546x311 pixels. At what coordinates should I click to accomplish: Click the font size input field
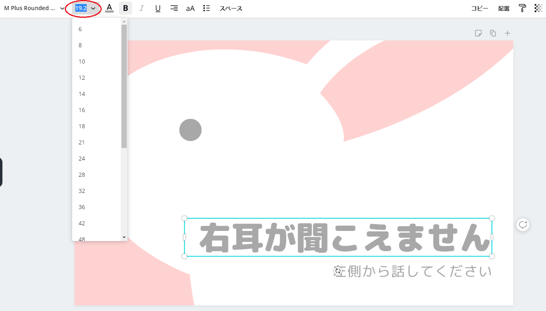pyautogui.click(x=81, y=8)
